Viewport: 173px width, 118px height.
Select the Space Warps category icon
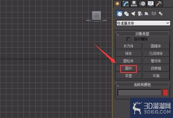(154, 14)
